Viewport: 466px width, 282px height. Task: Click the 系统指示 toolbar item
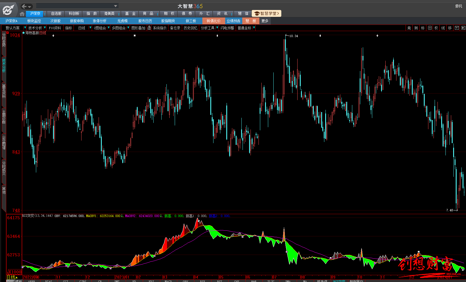pos(160,28)
